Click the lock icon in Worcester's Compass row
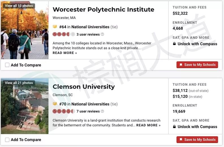Viewport: 224px width, 147px height. pos(174,44)
